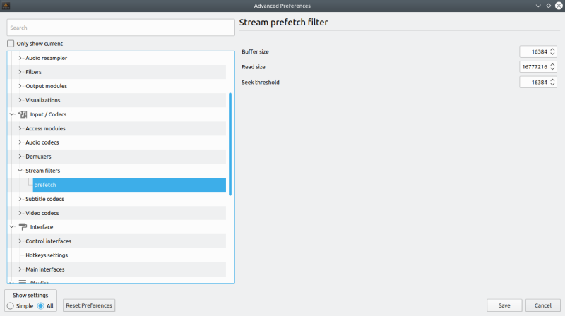This screenshot has width=565, height=316.
Task: Select the prefetch tree item
Action: click(x=129, y=185)
